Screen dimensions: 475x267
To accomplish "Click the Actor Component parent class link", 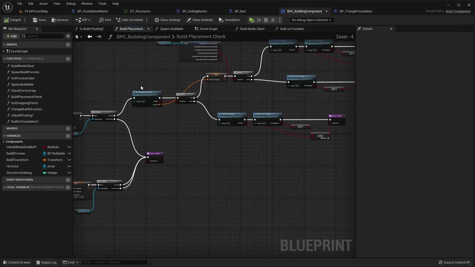I will pyautogui.click(x=458, y=11).
